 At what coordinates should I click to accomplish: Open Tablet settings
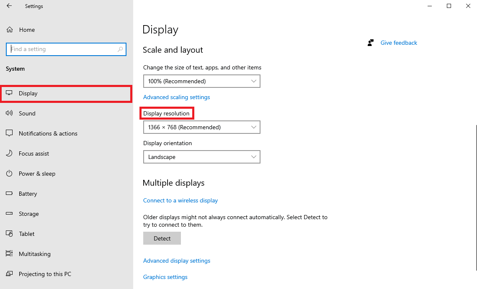(x=27, y=234)
